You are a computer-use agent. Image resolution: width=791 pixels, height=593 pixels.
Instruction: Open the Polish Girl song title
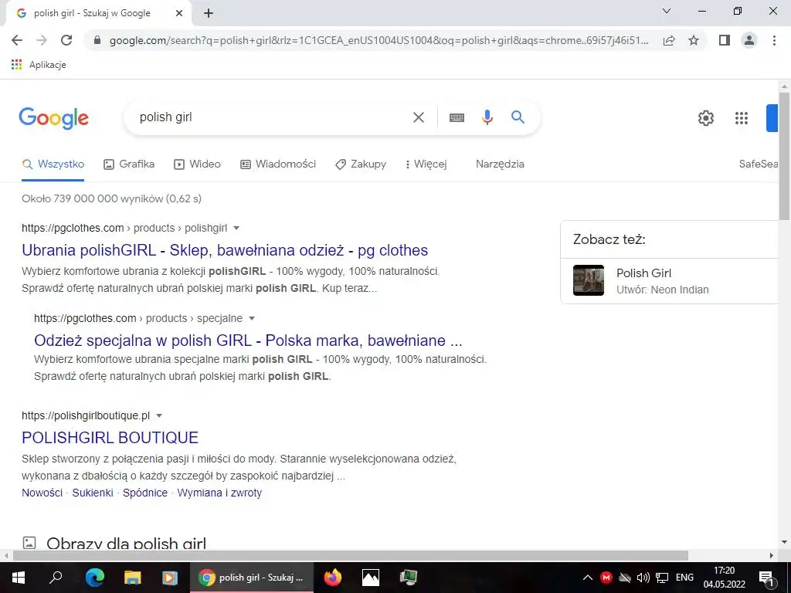click(643, 273)
